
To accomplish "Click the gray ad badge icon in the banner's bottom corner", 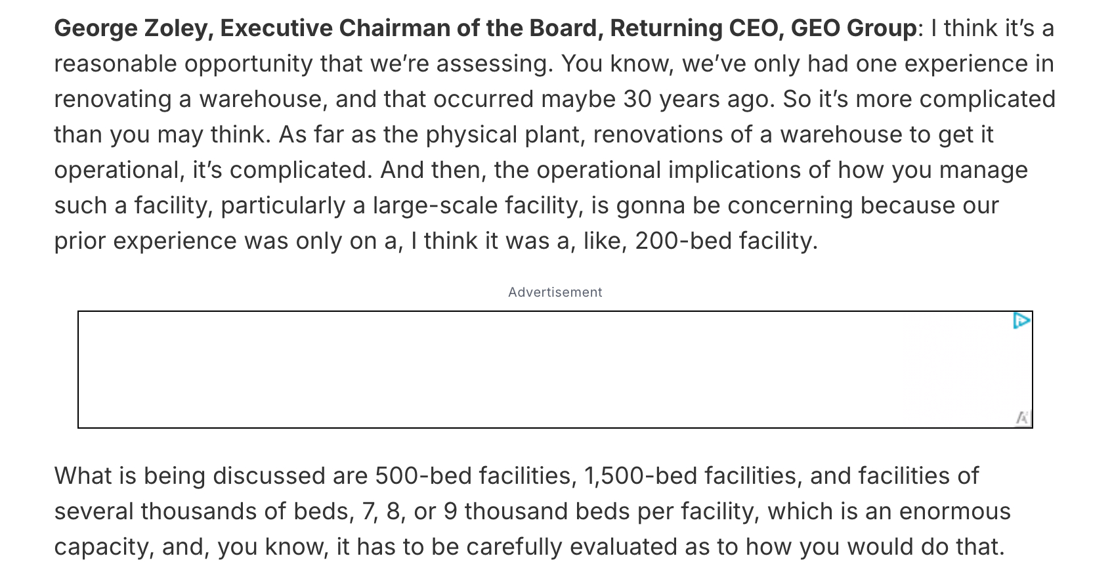I will pos(1023,418).
